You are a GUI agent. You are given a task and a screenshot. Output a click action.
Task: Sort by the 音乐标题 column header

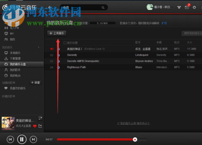72,43
